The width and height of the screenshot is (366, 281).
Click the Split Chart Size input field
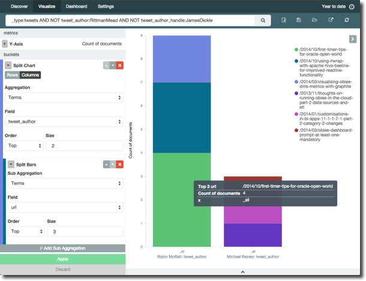click(84, 146)
